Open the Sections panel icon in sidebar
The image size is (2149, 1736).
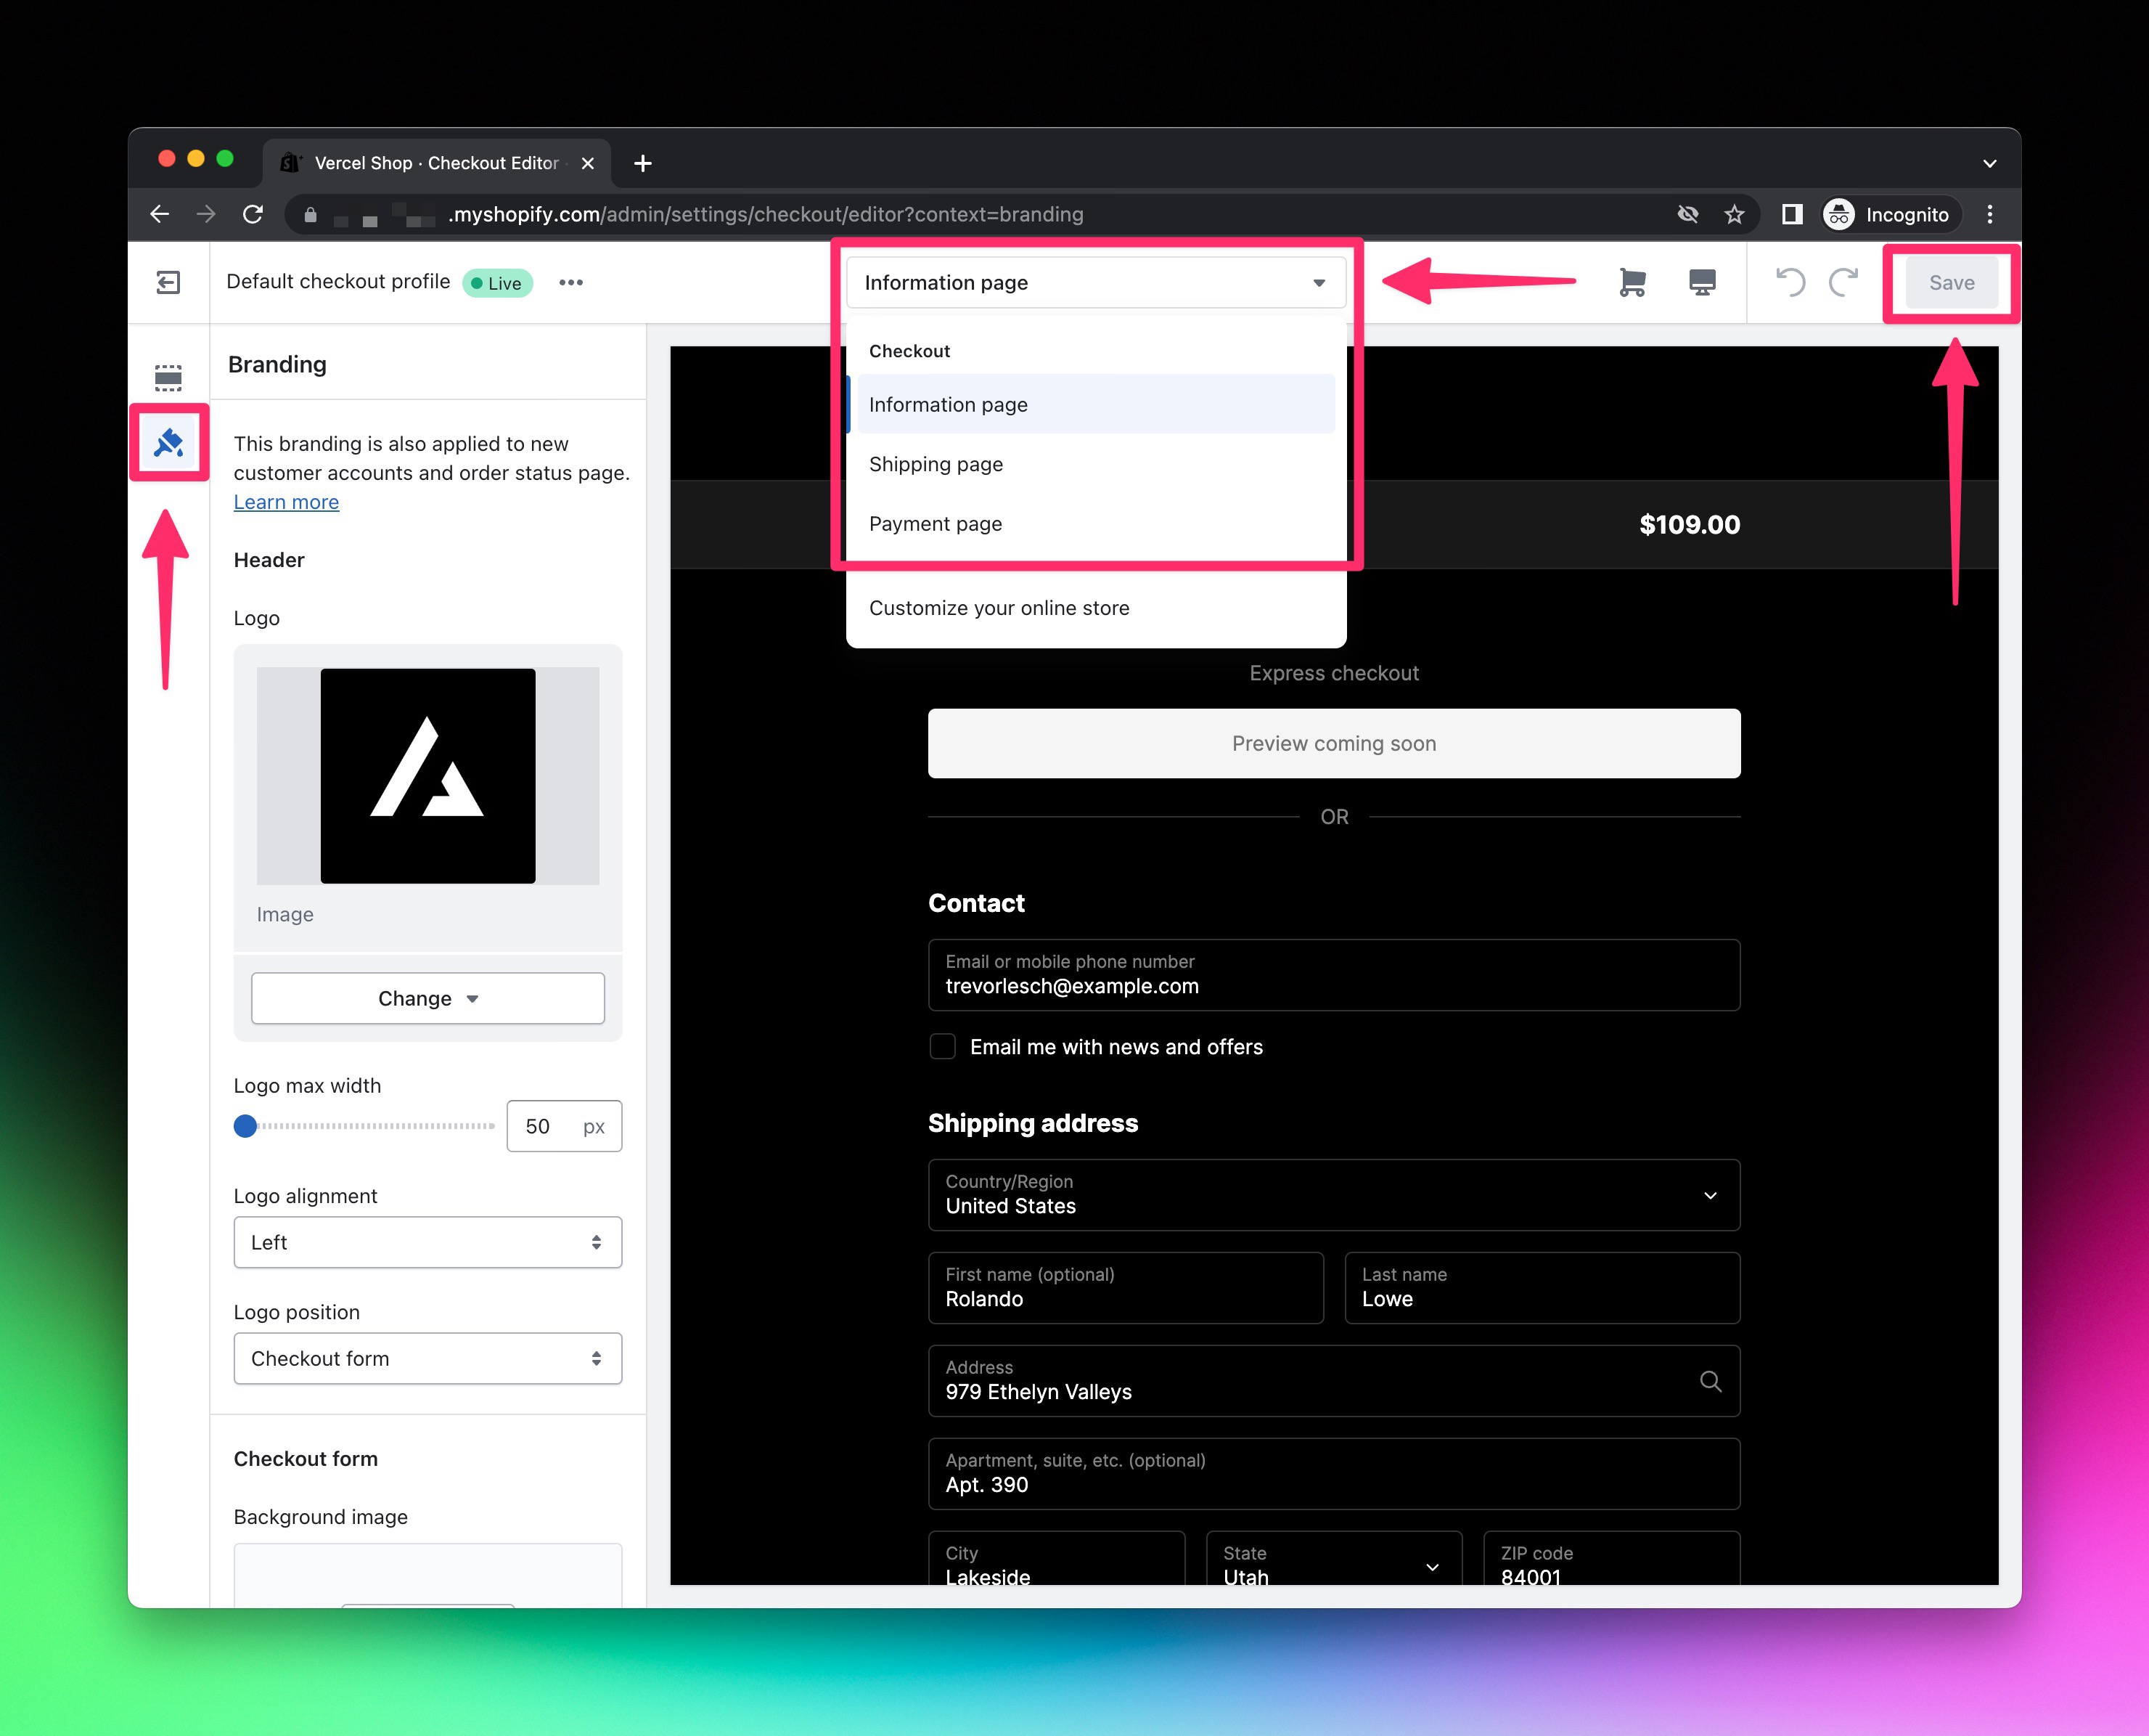coord(168,377)
